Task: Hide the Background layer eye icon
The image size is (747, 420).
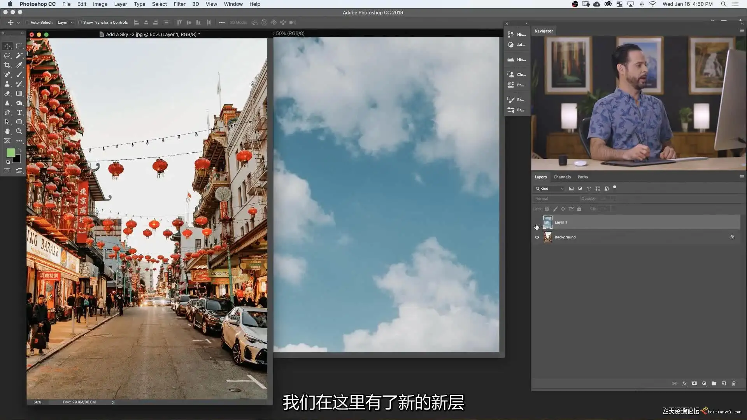Action: click(x=537, y=237)
